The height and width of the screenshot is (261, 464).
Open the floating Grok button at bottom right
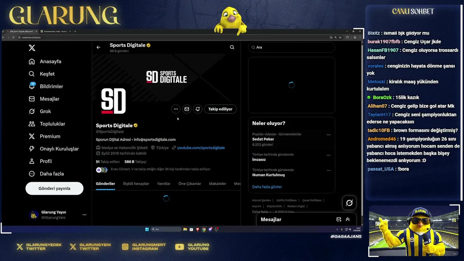pyautogui.click(x=349, y=203)
